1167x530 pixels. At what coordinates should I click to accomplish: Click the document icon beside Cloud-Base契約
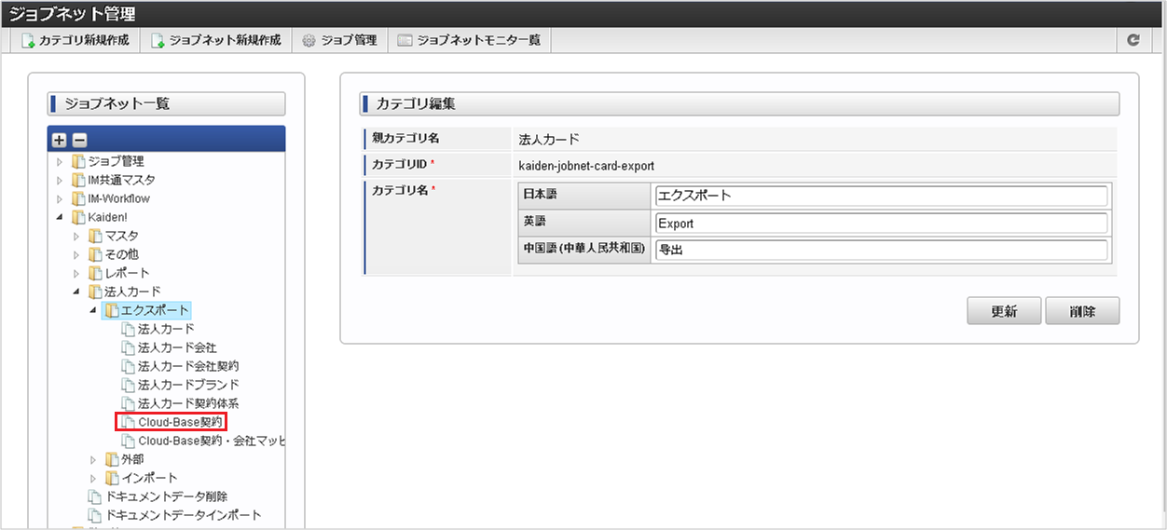(128, 422)
